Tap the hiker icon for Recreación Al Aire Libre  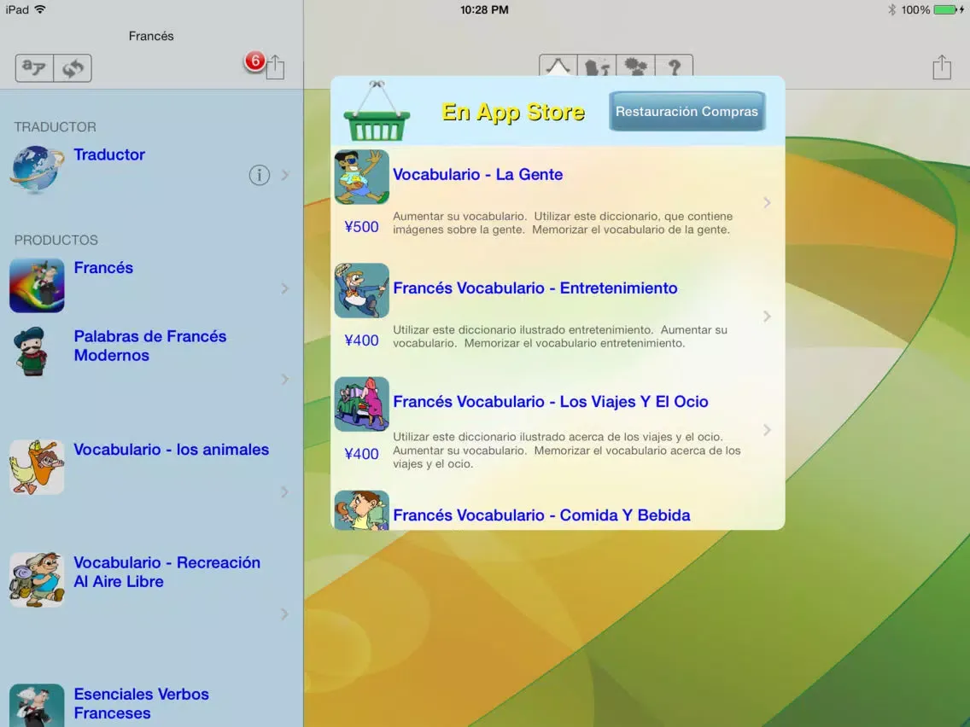tap(37, 580)
